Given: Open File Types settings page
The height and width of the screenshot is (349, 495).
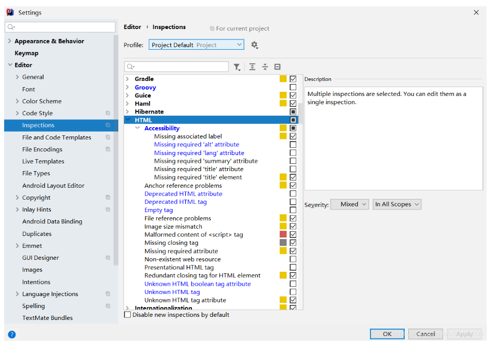Looking at the screenshot, I should tap(36, 173).
